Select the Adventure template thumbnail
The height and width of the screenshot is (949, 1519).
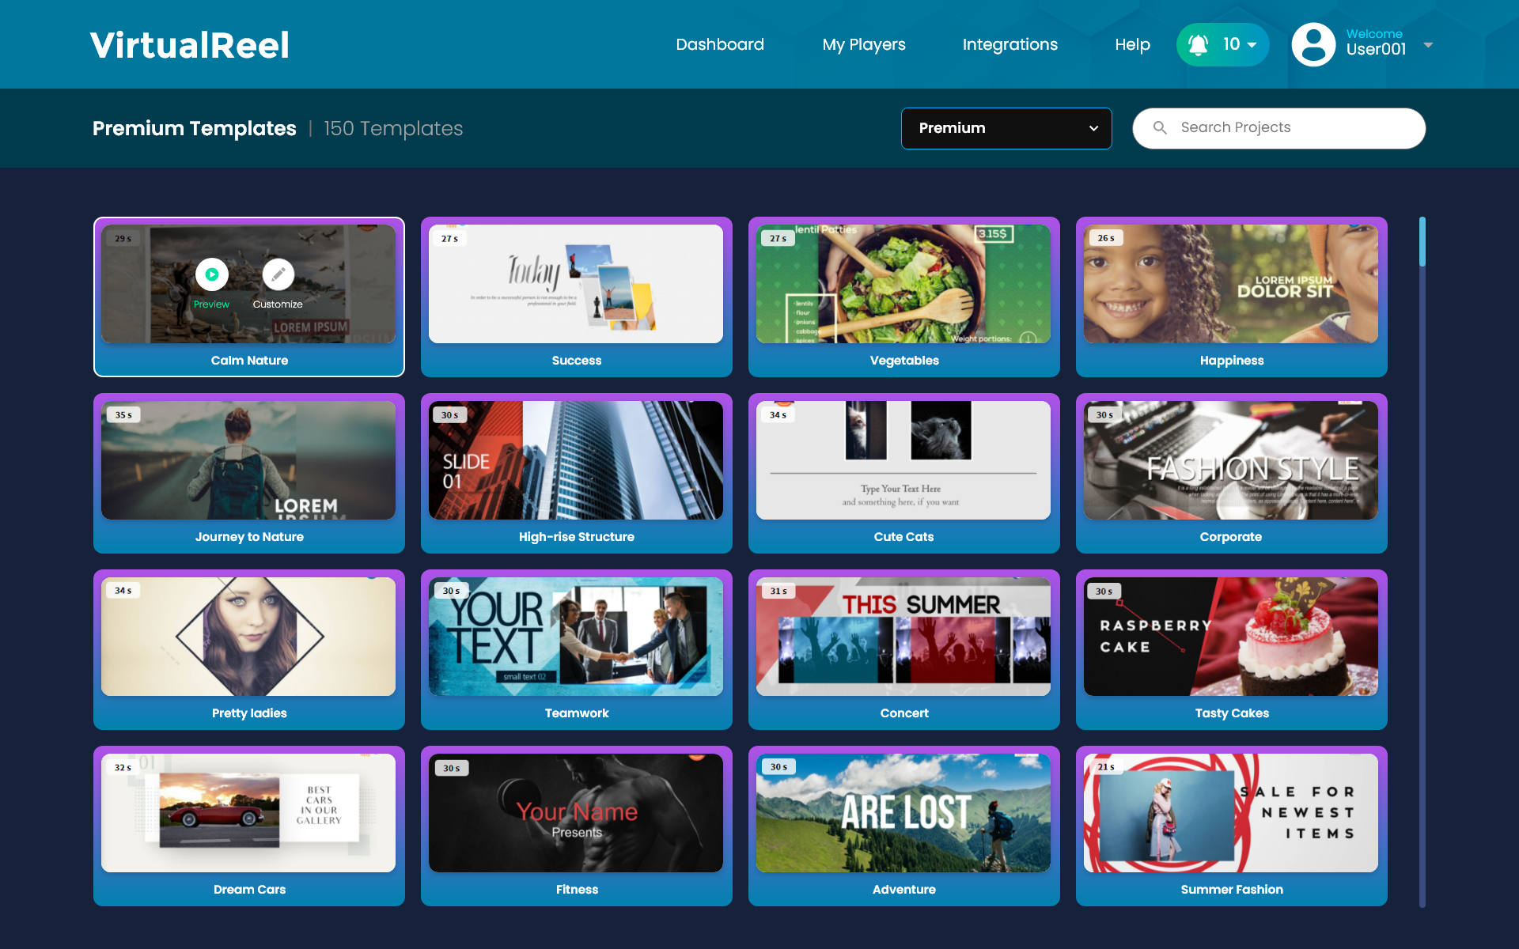pyautogui.click(x=903, y=813)
